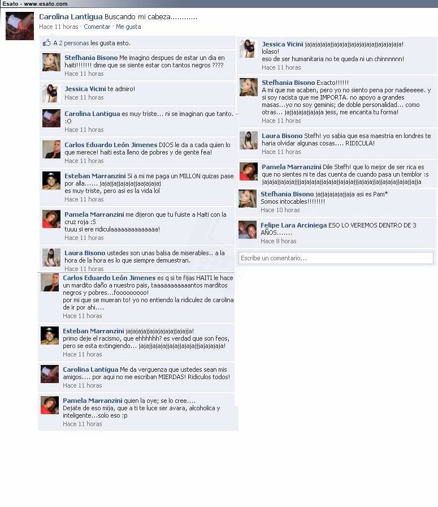This screenshot has width=438, height=507.
Task: Click Stefhania Bisono's avatar in first comment
Action: (51, 62)
